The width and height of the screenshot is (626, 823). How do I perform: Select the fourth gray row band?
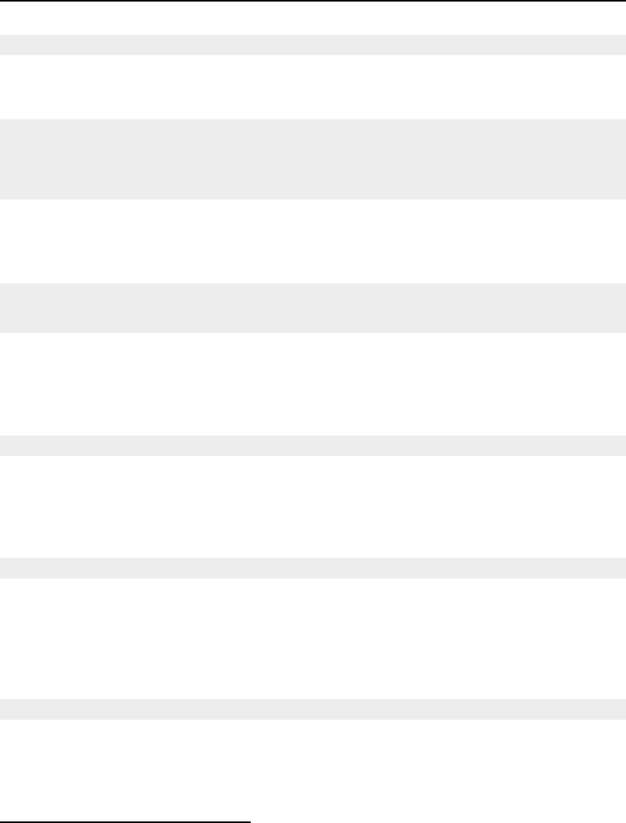313,446
